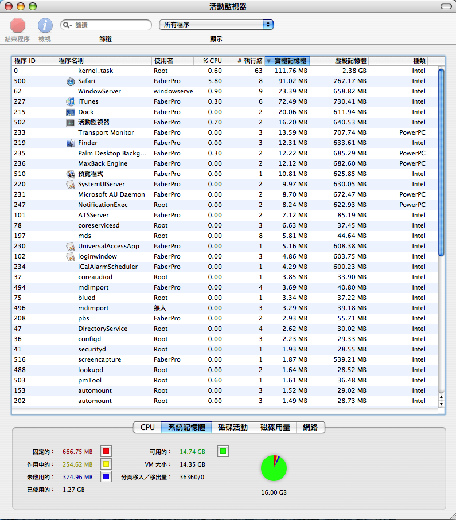Select the screencapture process row
Screen dimensions: 456x520
[x=225, y=360]
